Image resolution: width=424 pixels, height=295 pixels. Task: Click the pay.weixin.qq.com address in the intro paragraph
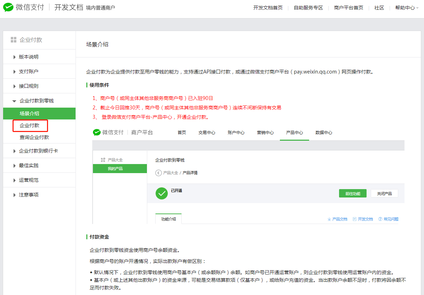click(315, 72)
